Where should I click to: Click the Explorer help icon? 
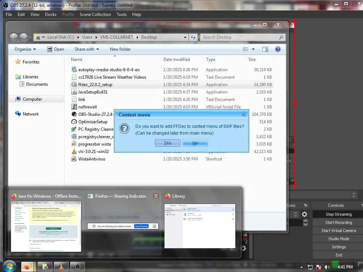click(x=278, y=49)
